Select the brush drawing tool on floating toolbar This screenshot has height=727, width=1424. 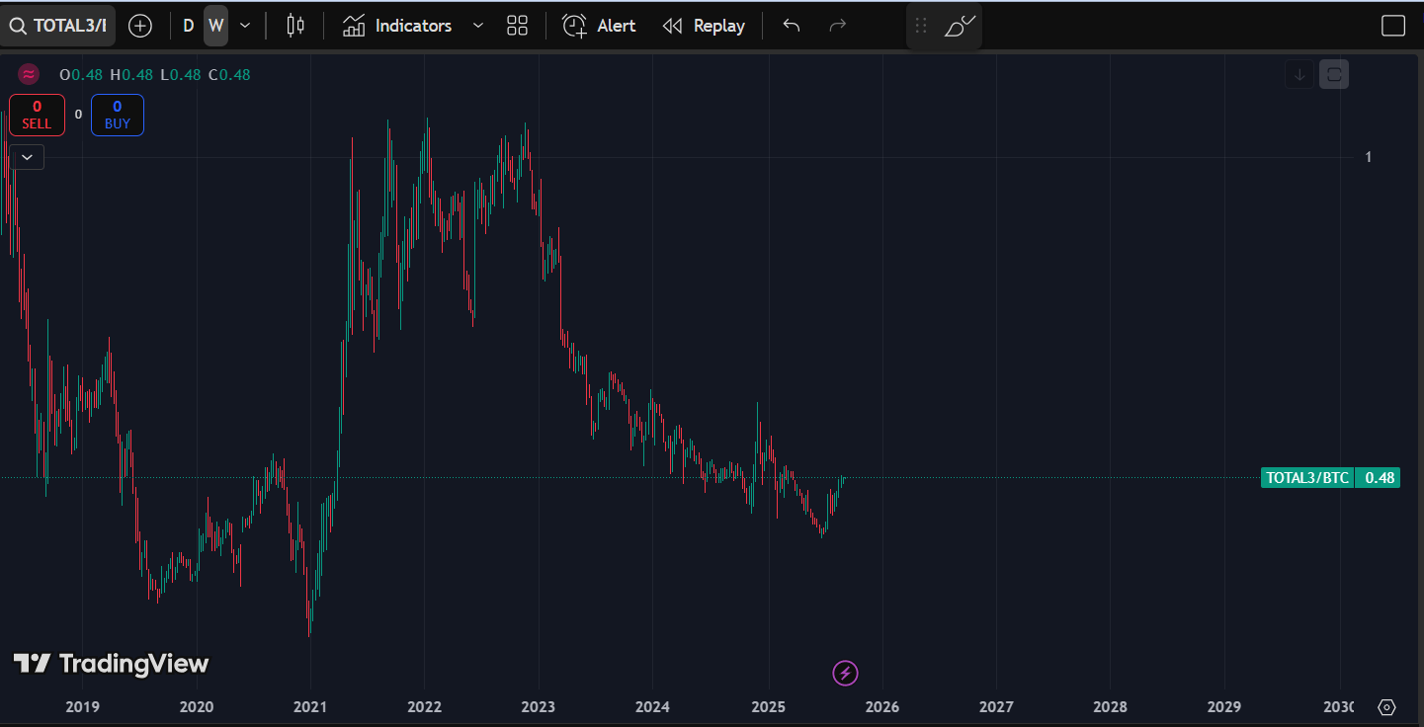(x=960, y=26)
